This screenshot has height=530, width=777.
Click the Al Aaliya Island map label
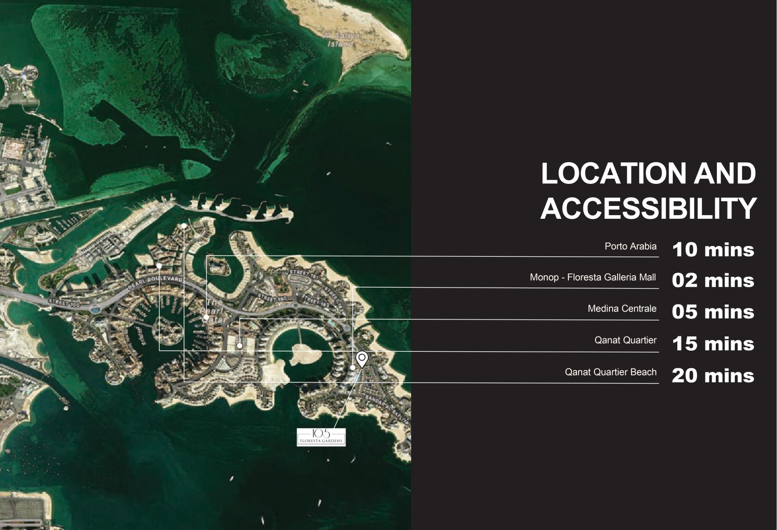pos(341,40)
